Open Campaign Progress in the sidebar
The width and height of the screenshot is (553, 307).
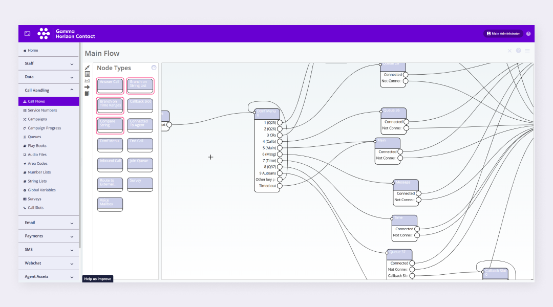(49, 128)
